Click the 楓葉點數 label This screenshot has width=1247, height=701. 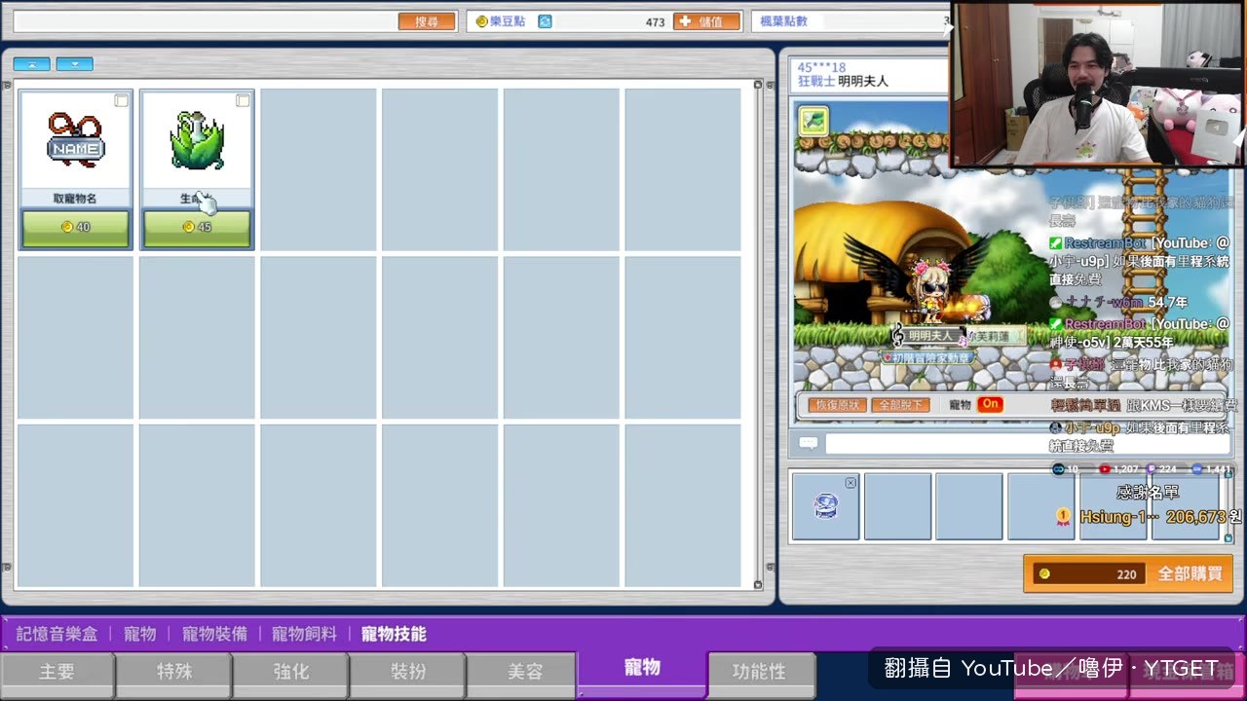(783, 21)
